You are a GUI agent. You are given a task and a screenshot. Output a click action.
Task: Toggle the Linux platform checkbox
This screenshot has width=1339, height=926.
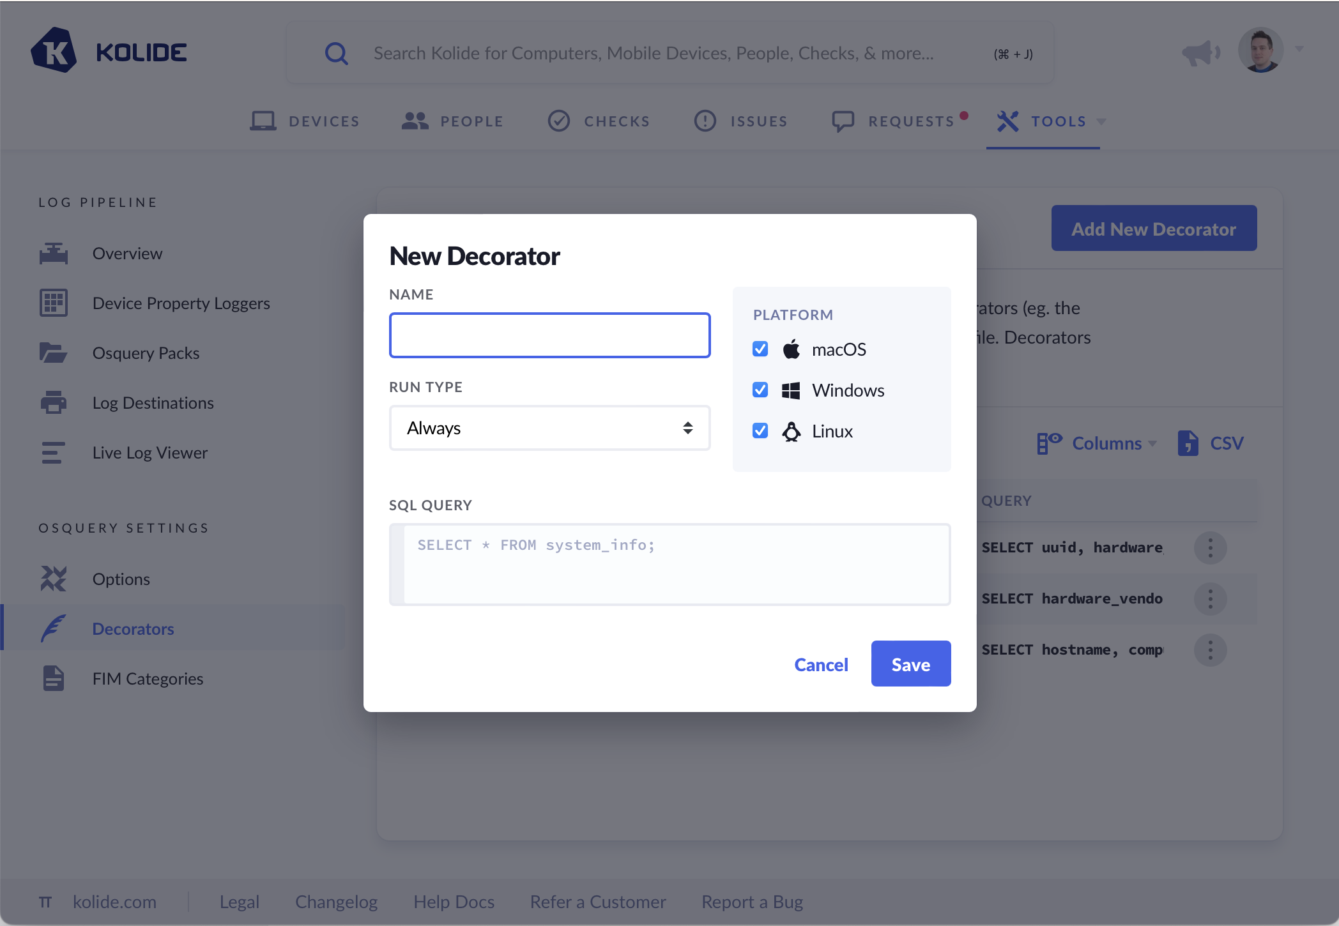pyautogui.click(x=760, y=431)
